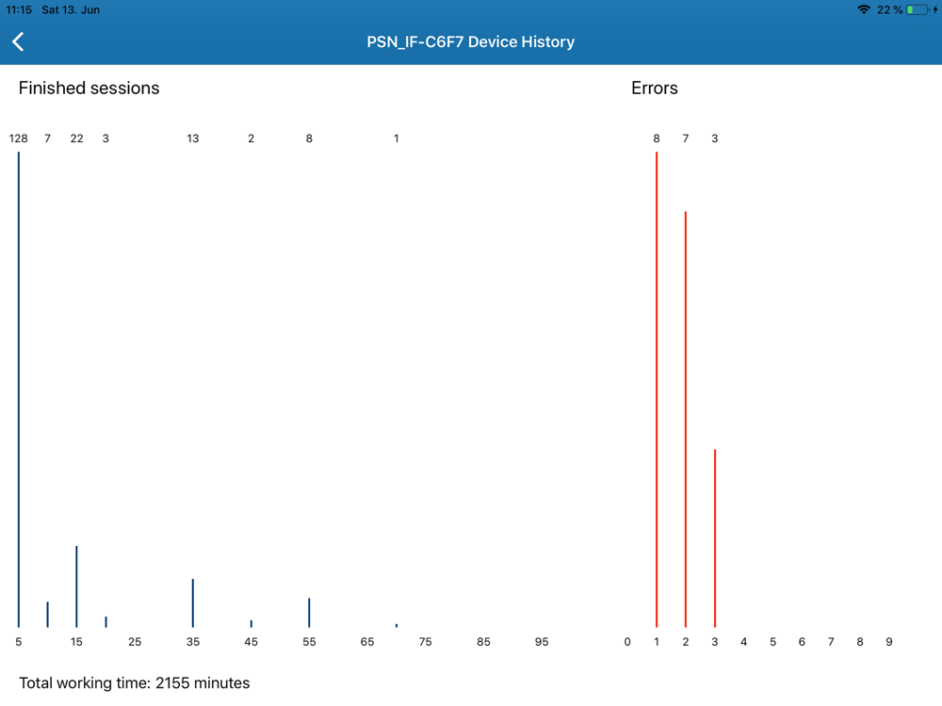Tap the 35 label on sessions axis
The height and width of the screenshot is (706, 942).
[193, 642]
